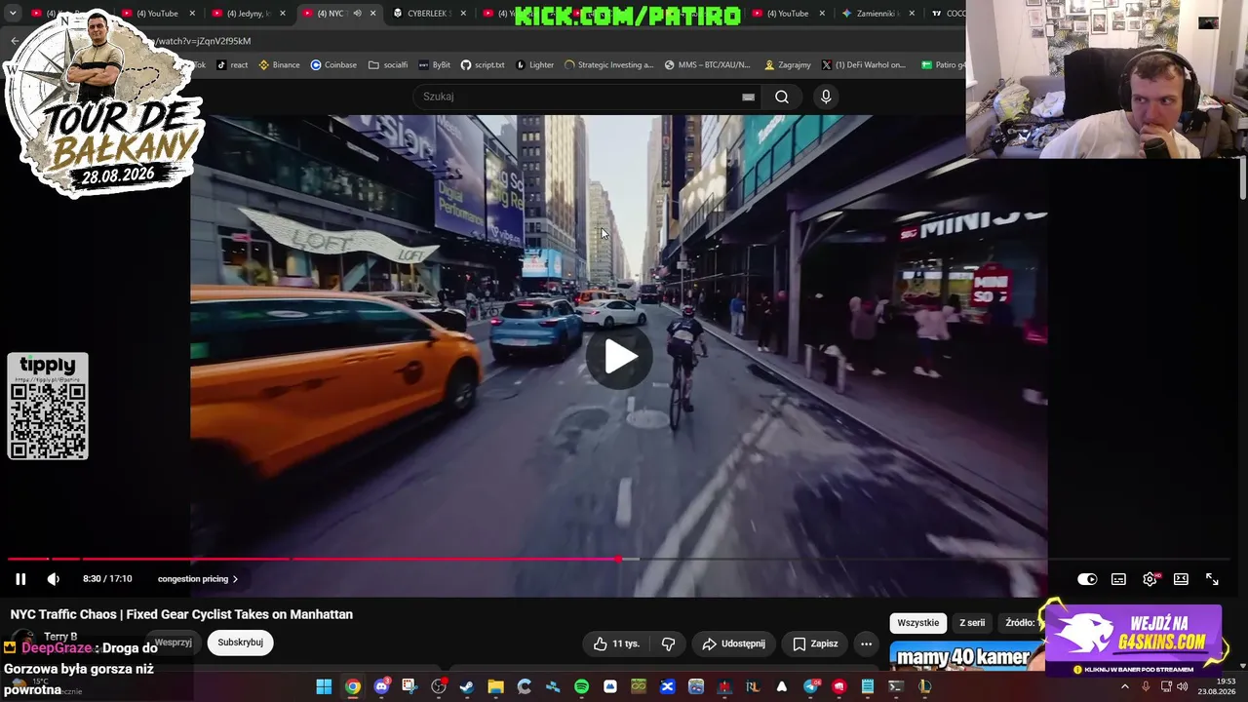Open the on-screen keyboard icon in search box
Viewport: 1248px width, 702px height.
point(748,97)
